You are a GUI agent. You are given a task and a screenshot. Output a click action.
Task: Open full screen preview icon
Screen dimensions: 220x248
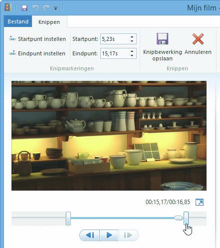coord(200,202)
